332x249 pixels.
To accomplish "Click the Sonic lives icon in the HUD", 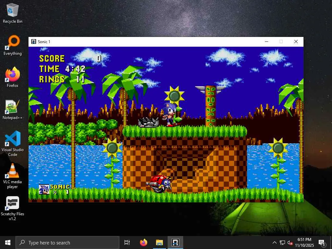I will 44,189.
